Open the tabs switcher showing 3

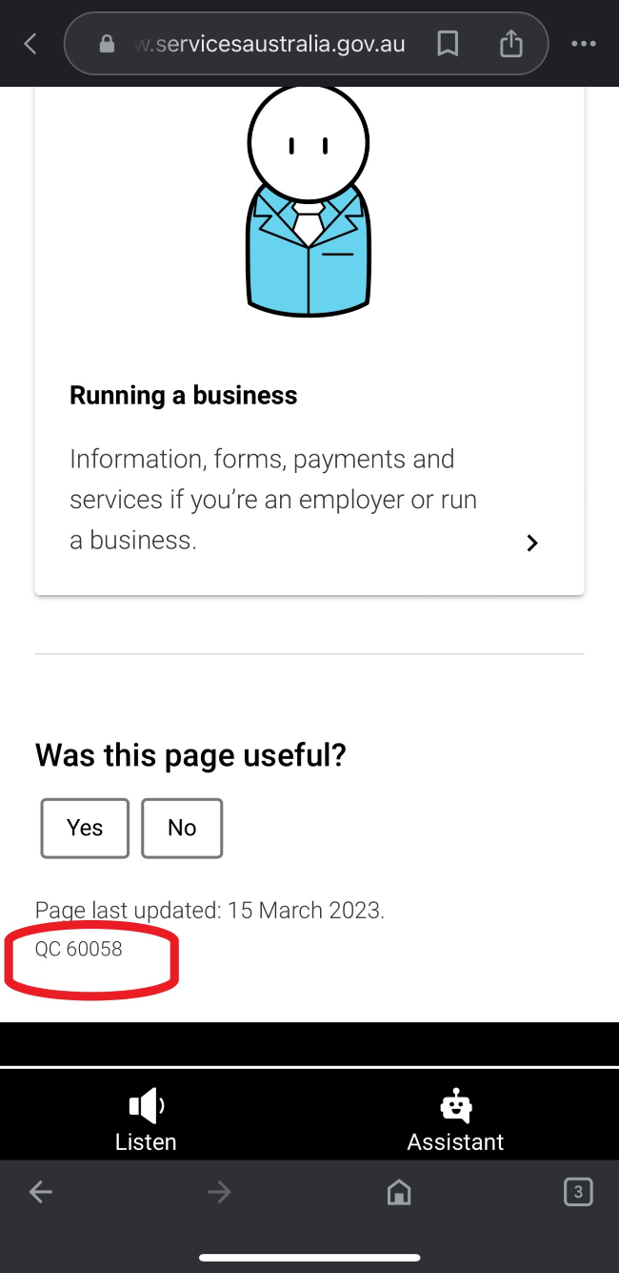(578, 1192)
